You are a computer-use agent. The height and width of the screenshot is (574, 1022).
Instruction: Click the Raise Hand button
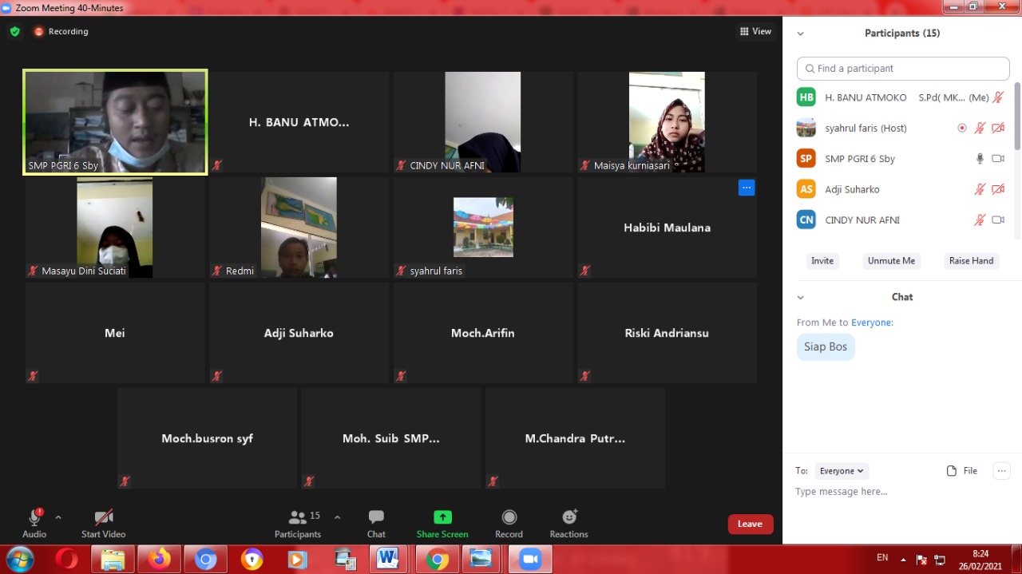click(971, 261)
